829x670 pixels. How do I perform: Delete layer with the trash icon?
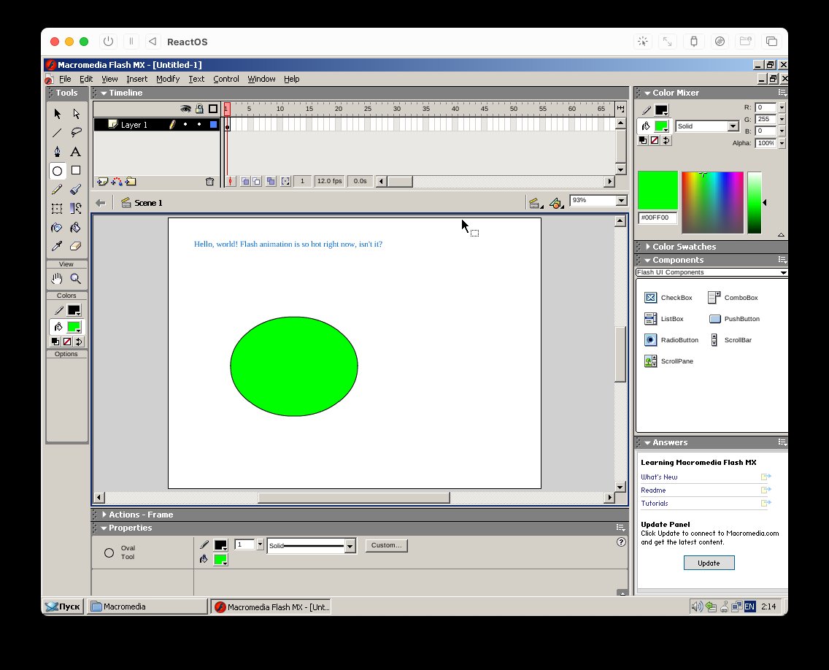click(210, 182)
